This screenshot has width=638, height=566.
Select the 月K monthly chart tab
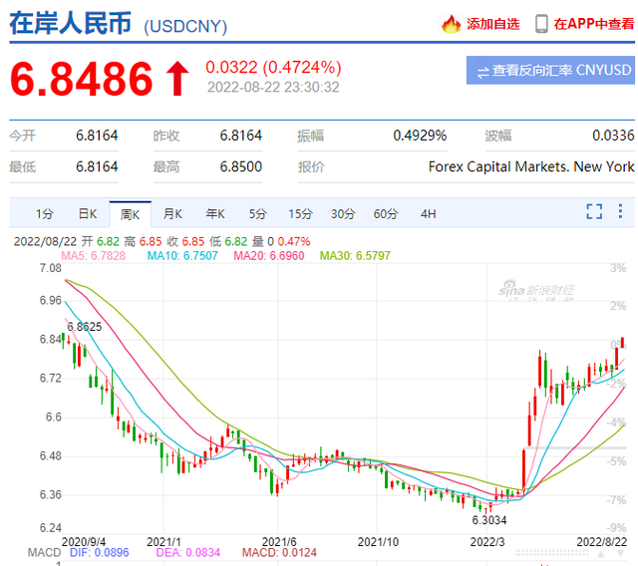coord(172,213)
